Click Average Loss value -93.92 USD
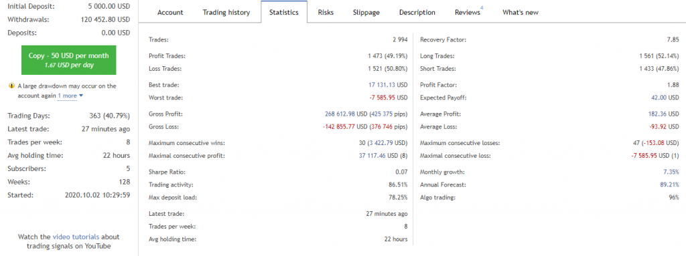The height and width of the screenshot is (256, 686). [665, 127]
